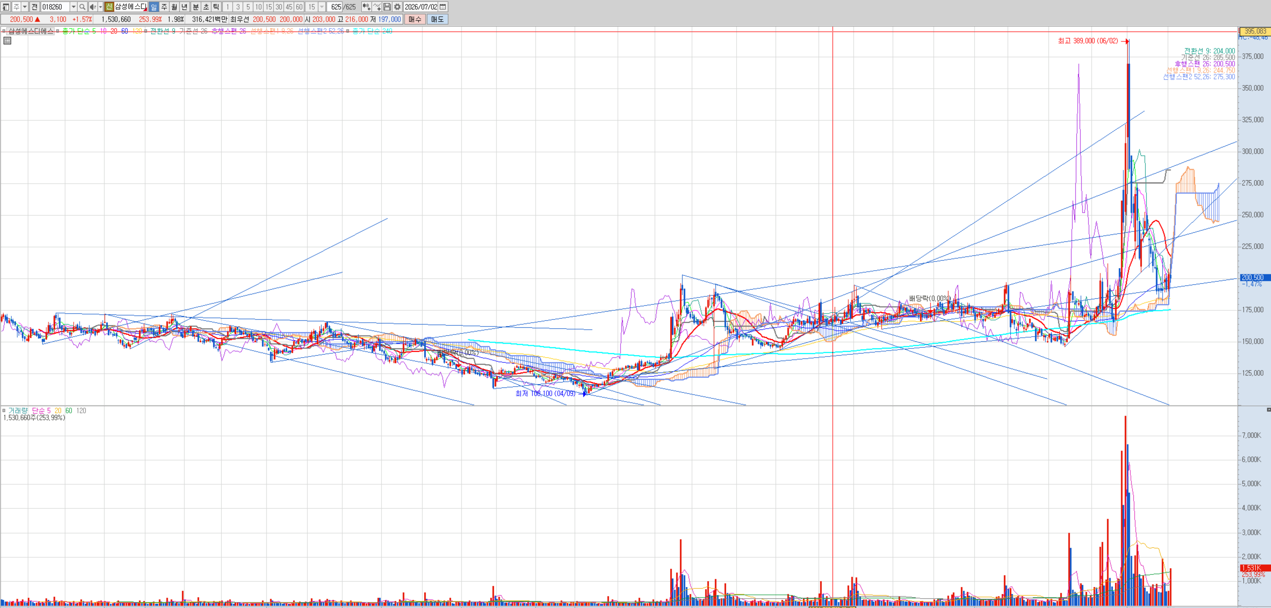Click the 거래량 volume legend label
This screenshot has width=1271, height=608.
(x=18, y=411)
